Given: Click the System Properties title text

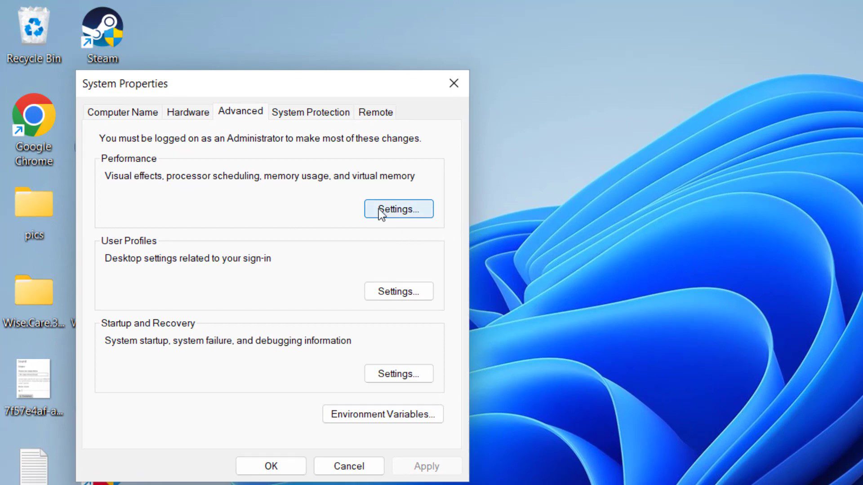Looking at the screenshot, I should (x=125, y=84).
